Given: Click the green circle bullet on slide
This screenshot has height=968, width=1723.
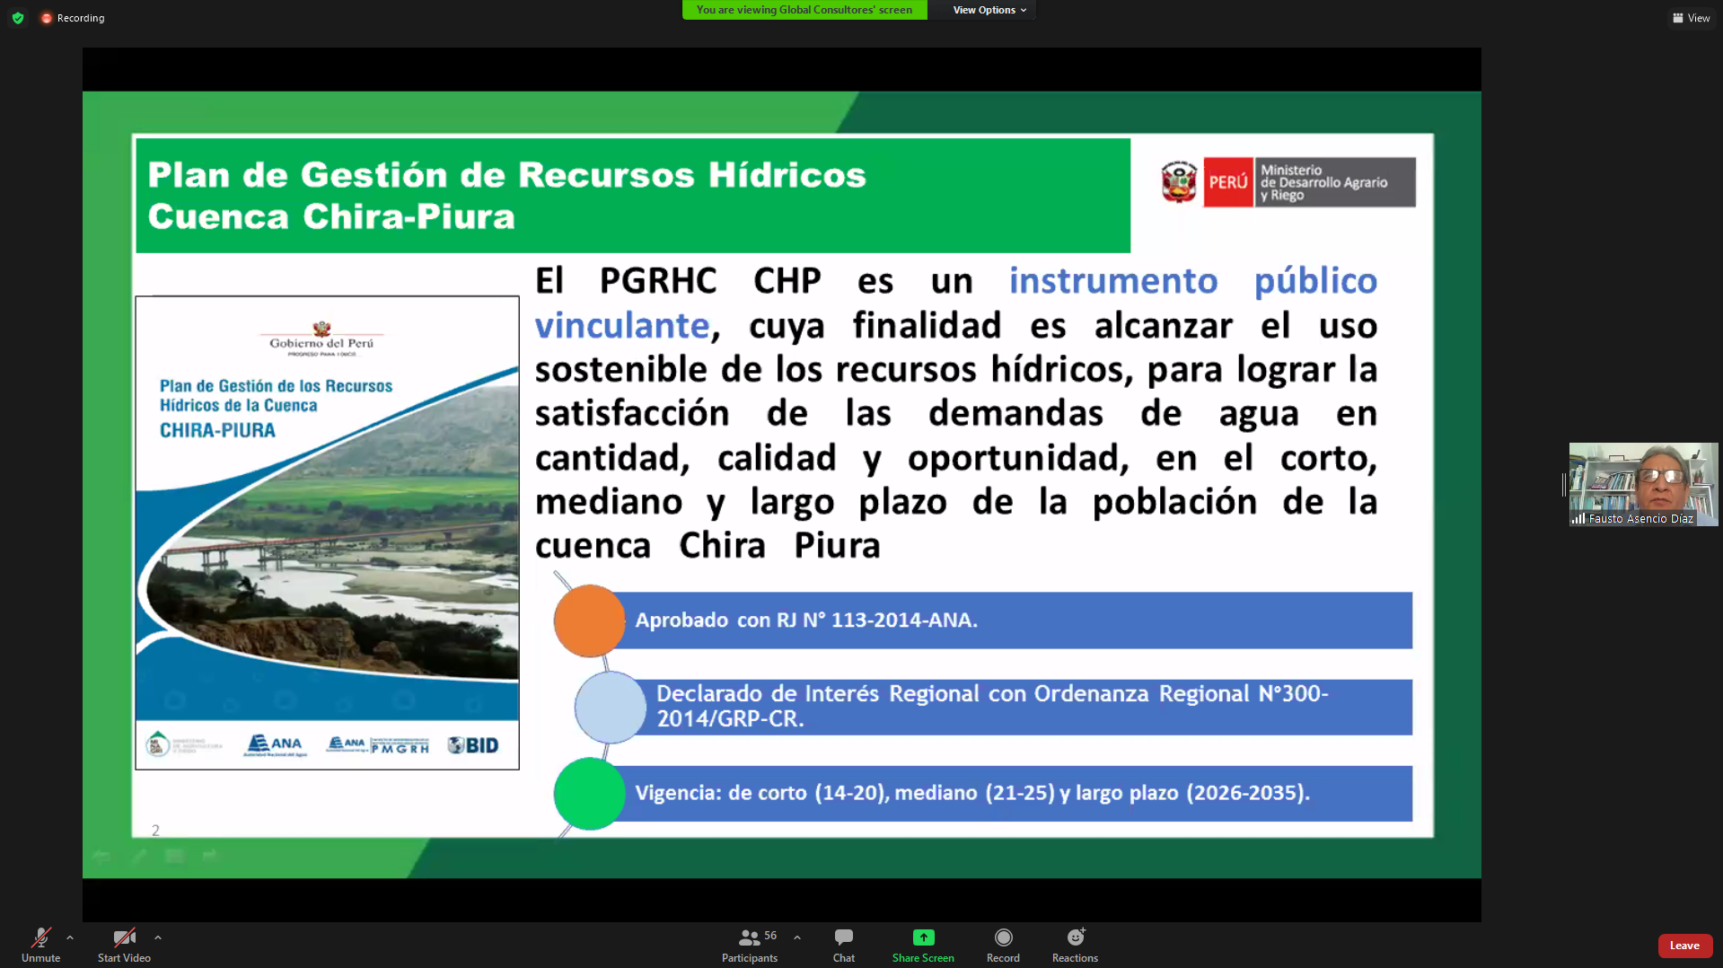Looking at the screenshot, I should (x=589, y=794).
